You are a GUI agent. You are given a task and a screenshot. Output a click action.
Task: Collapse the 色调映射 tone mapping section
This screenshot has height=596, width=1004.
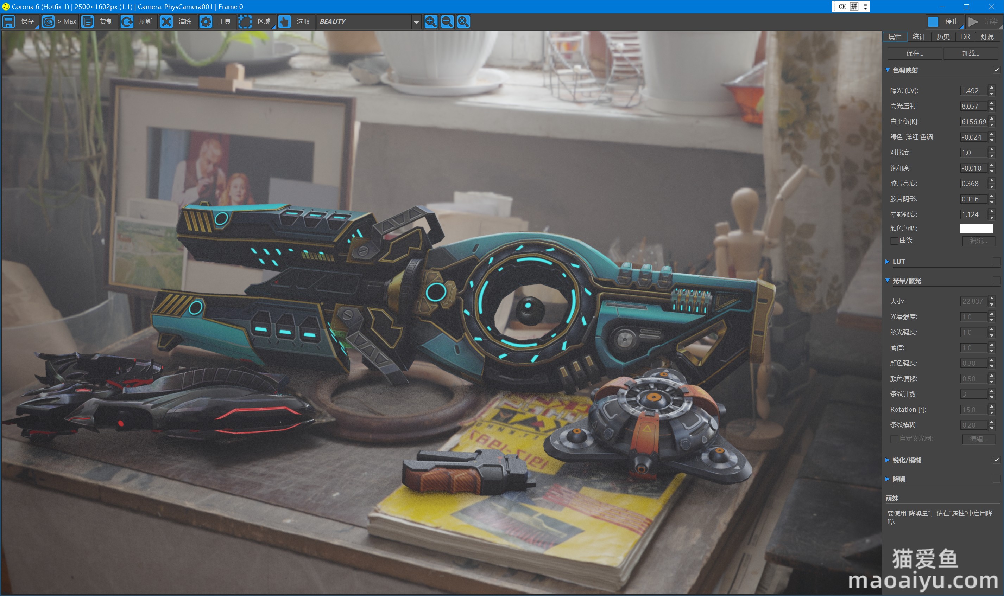pos(888,70)
